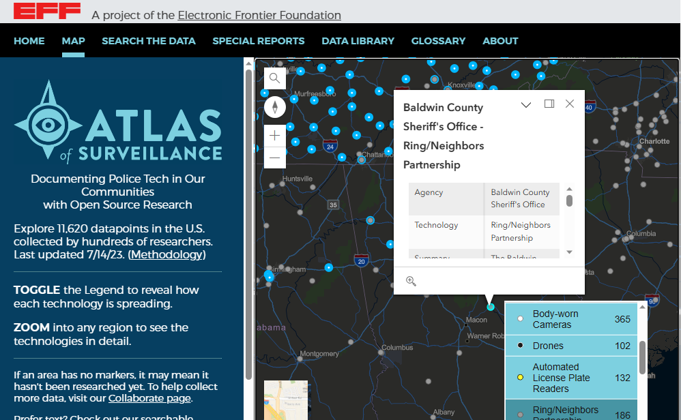Screen dimensions: 681x420
Task: Click the black Drones legend dot
Action: point(521,346)
